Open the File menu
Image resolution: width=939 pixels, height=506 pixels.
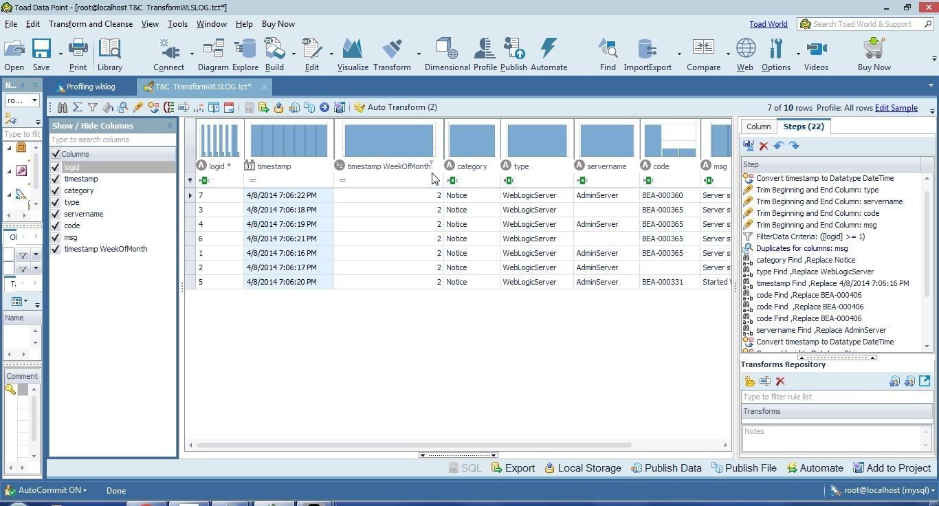click(11, 24)
